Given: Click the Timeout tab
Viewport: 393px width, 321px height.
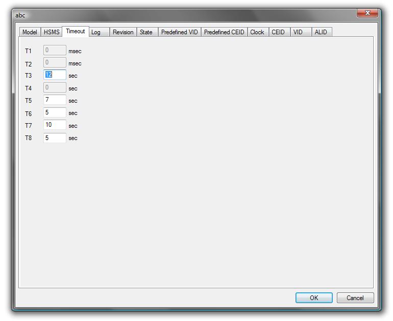Looking at the screenshot, I should [76, 31].
